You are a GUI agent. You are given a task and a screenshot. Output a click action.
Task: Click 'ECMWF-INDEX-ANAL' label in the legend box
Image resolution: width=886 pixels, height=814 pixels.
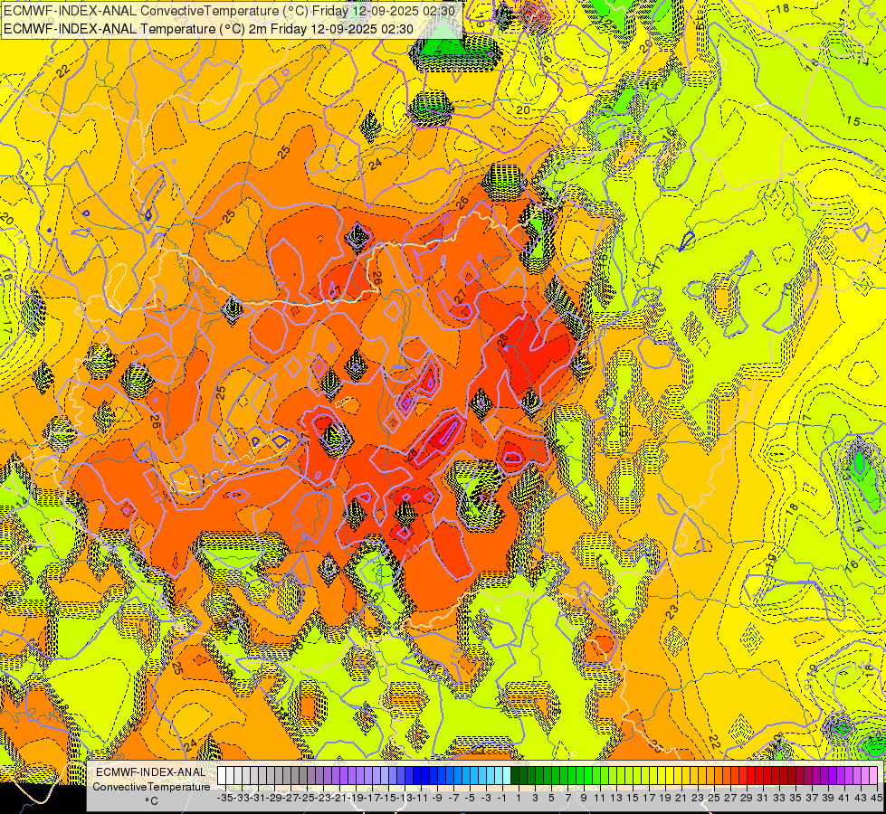coord(151,772)
